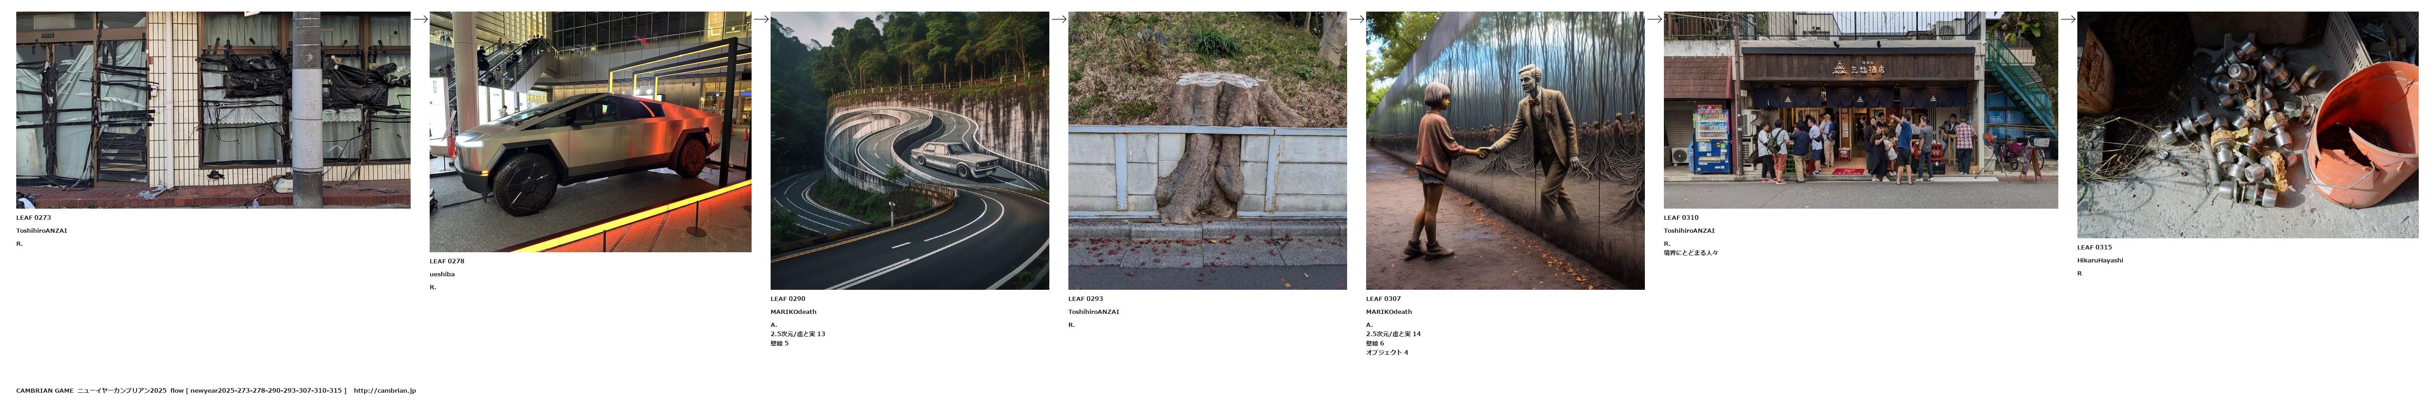Open the sake shop crowd photo

pyautogui.click(x=1860, y=109)
